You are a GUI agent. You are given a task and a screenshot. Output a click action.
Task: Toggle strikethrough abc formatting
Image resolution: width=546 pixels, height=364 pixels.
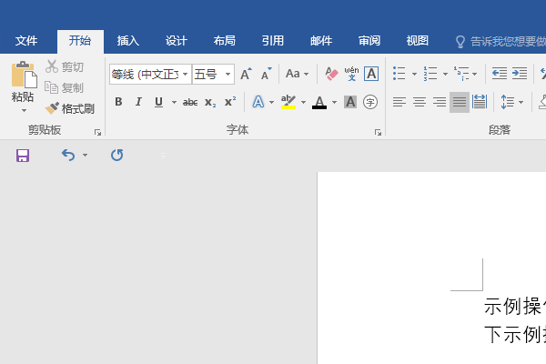(x=190, y=102)
